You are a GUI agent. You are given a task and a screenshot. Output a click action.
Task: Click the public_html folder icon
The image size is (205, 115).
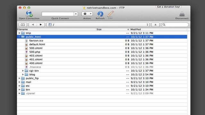tap(23, 37)
